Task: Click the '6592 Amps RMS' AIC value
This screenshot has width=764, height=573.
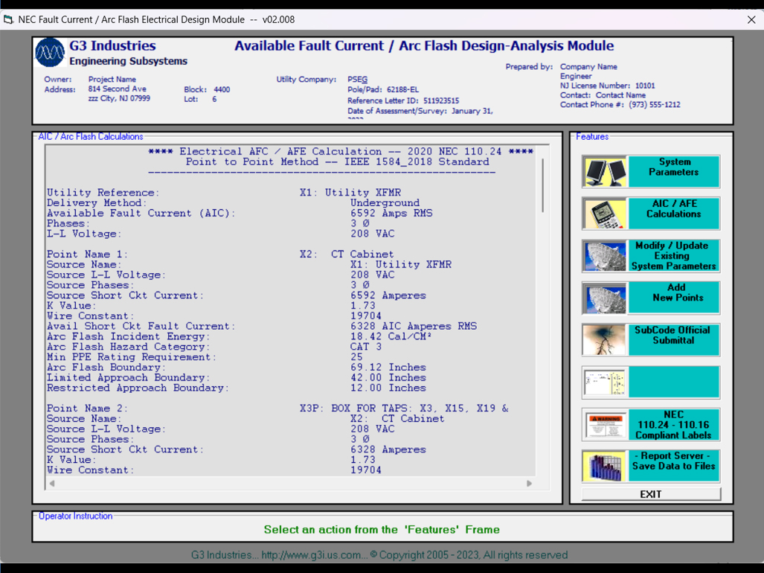Action: click(391, 213)
